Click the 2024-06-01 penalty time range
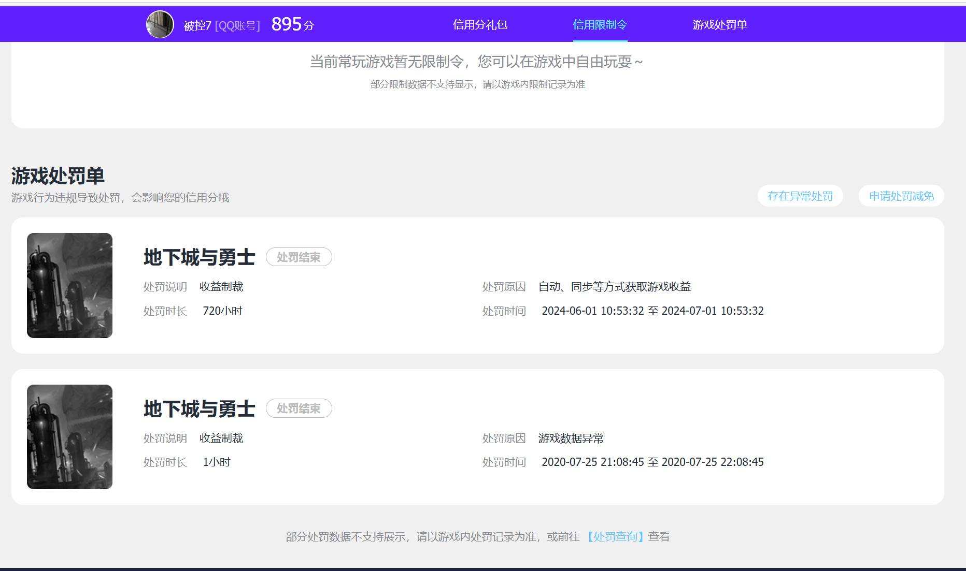The image size is (966, 571). [652, 311]
